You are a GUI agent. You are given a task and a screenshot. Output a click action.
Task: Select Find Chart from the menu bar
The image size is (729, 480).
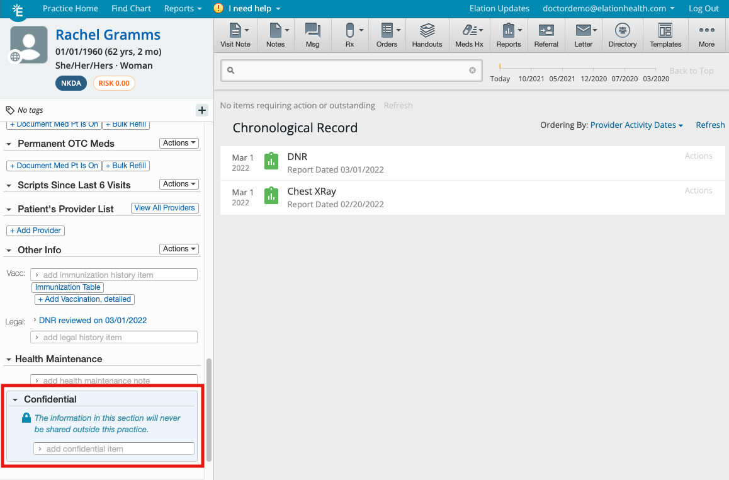point(131,8)
